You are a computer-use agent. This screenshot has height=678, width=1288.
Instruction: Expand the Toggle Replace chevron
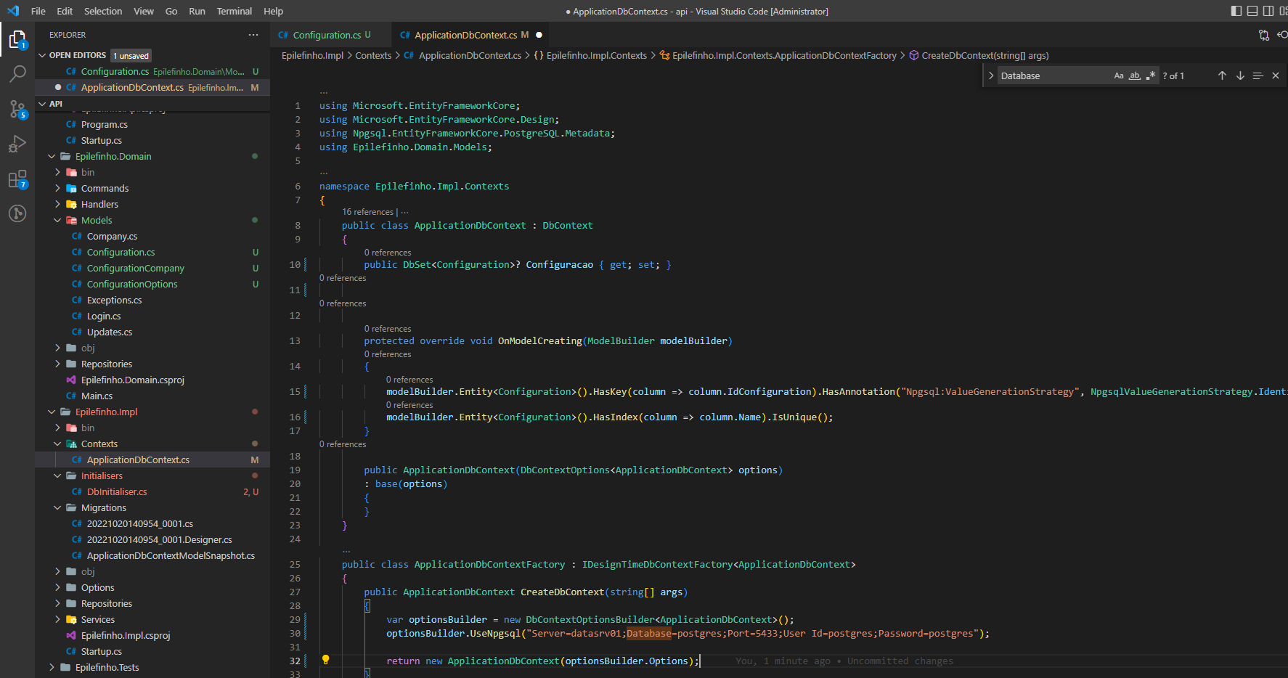pos(991,75)
